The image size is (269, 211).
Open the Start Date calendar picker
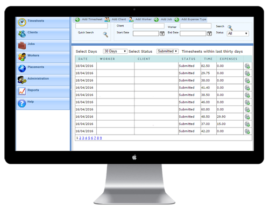tap(162, 33)
